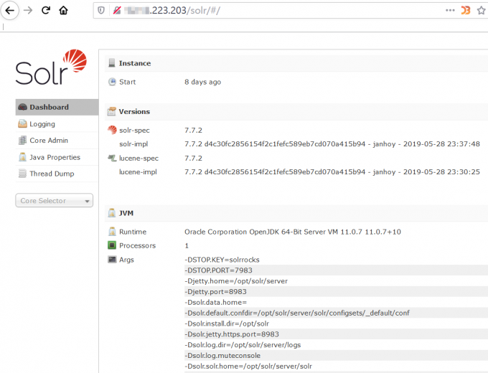
Task: Click the browser forward arrow
Action: pyautogui.click(x=28, y=10)
